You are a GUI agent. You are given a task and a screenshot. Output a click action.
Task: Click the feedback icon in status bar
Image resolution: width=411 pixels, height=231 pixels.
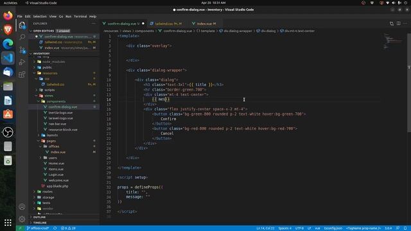[398, 228]
